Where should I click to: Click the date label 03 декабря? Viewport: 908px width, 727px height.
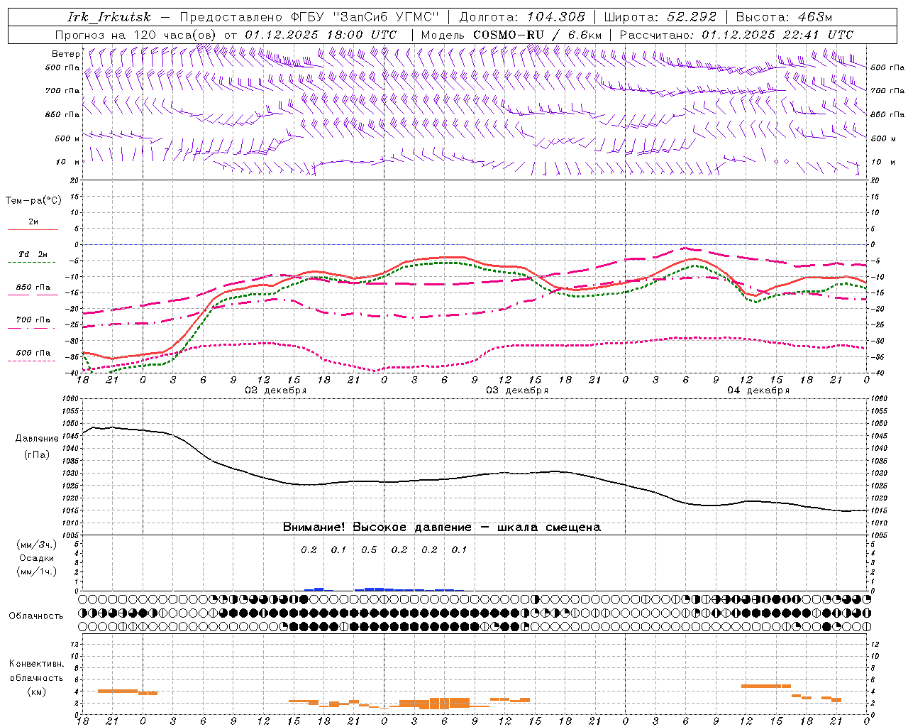[x=517, y=390]
